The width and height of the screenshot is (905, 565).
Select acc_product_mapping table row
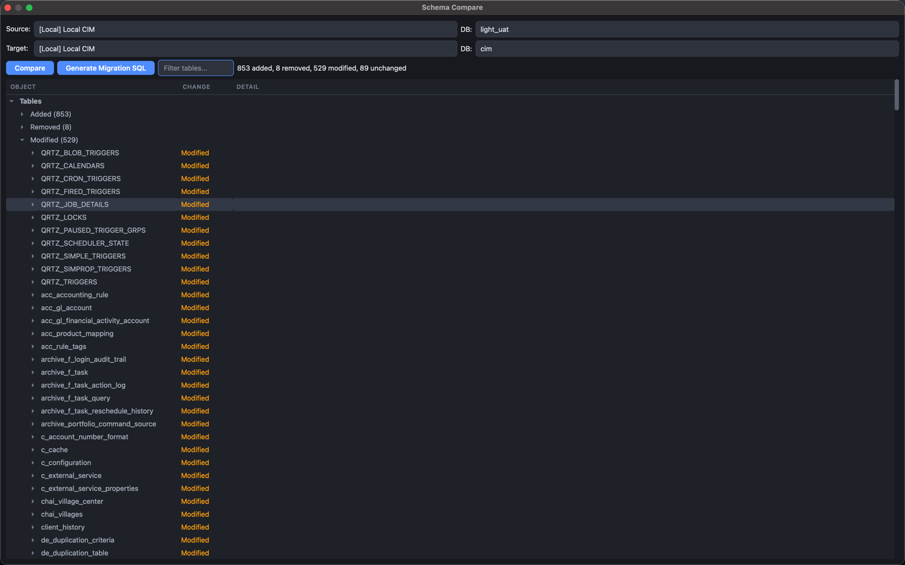[450, 333]
